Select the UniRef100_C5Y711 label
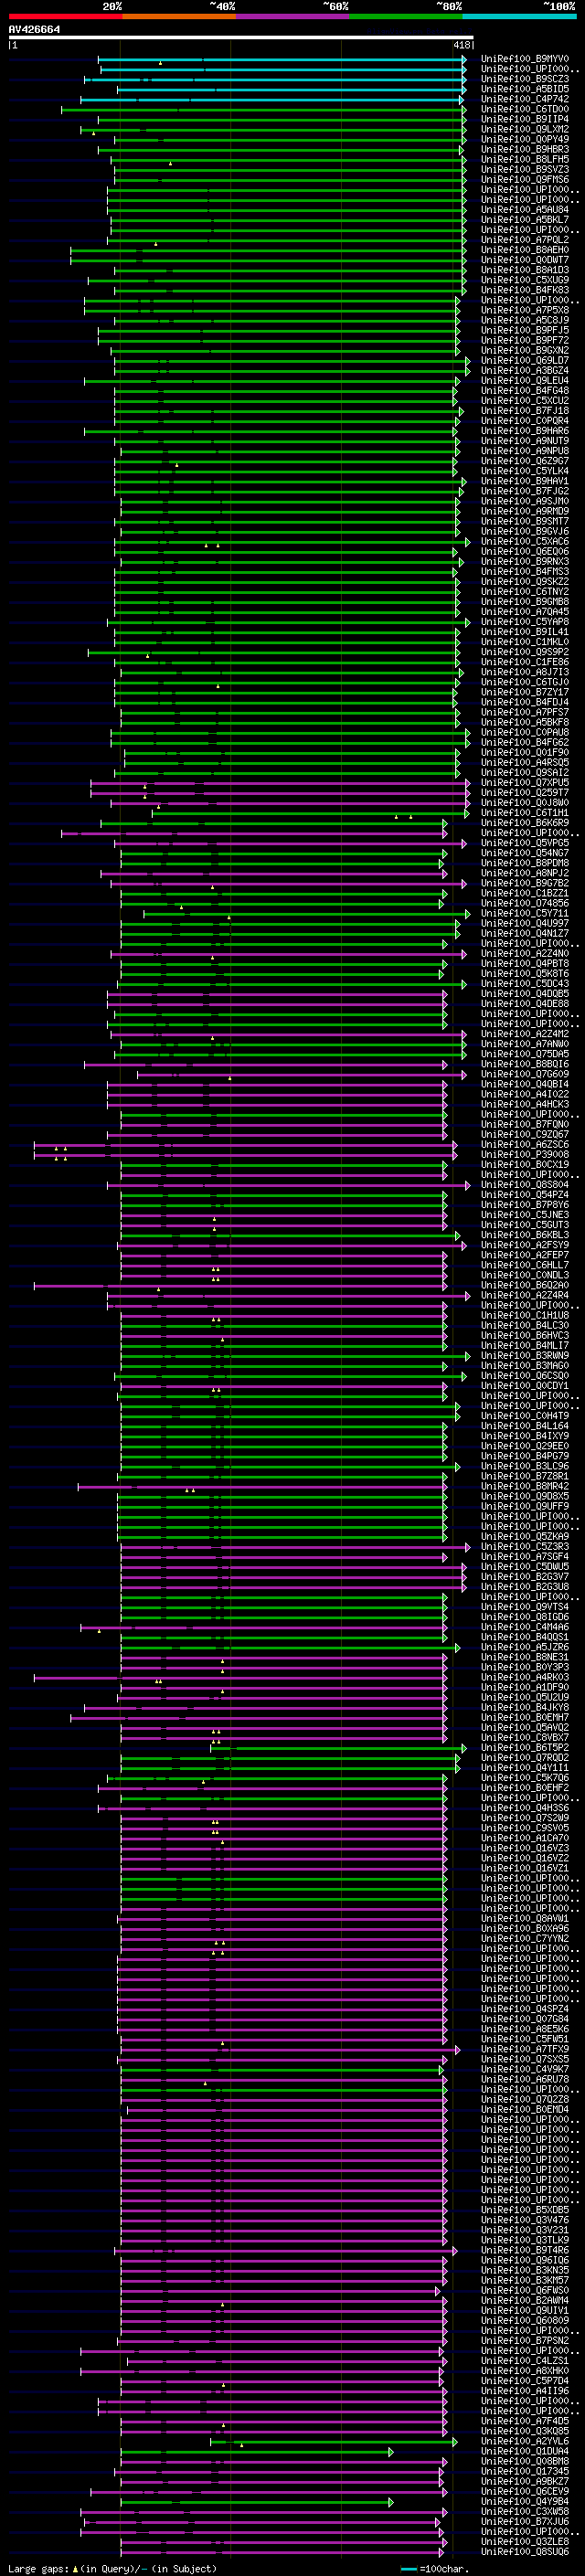Viewport: 585px width, 2576px height. point(524,914)
